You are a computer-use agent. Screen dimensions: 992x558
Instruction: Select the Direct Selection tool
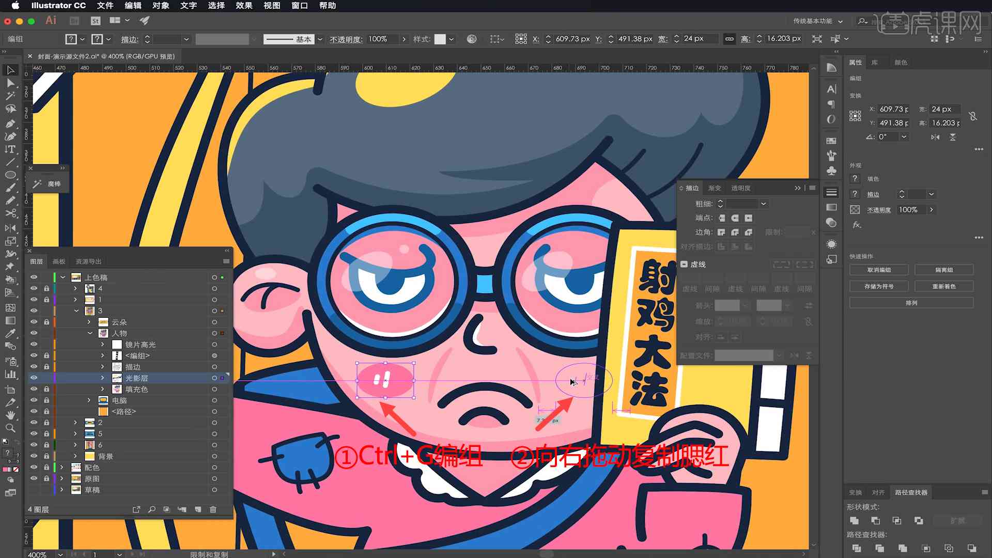[10, 83]
